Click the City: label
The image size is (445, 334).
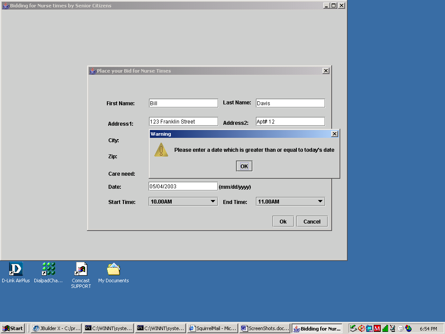coord(113,140)
